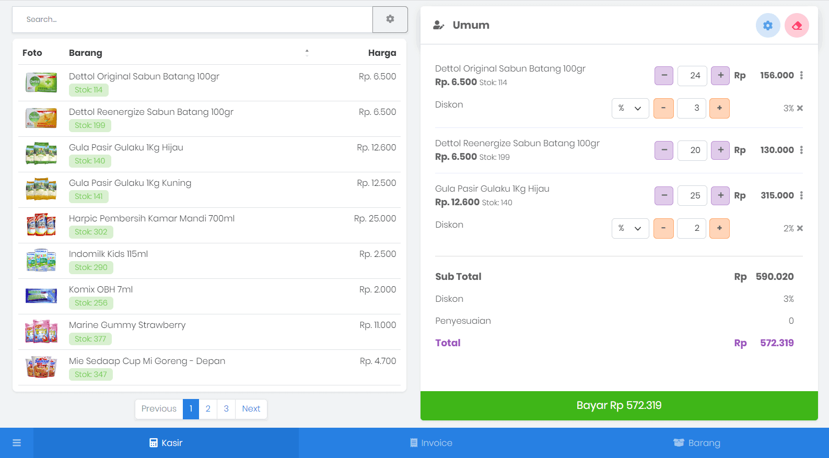
Task: Open discount type dropdown for Dettol Original
Action: pos(630,108)
